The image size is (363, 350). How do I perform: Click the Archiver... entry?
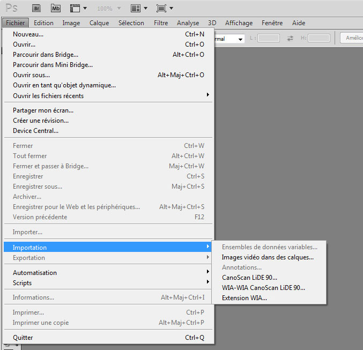pos(108,197)
